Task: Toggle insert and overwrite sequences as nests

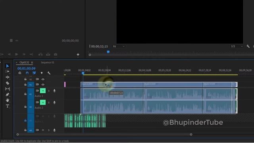Action: click(20, 73)
